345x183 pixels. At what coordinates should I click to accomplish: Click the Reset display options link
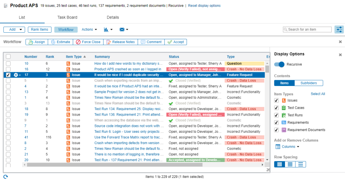point(204,6)
